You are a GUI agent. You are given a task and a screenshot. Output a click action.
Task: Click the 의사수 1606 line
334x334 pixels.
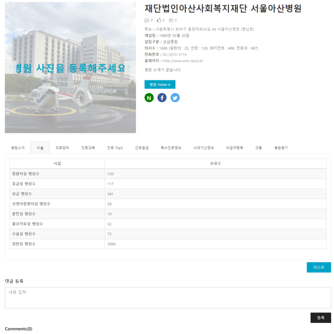201,48
